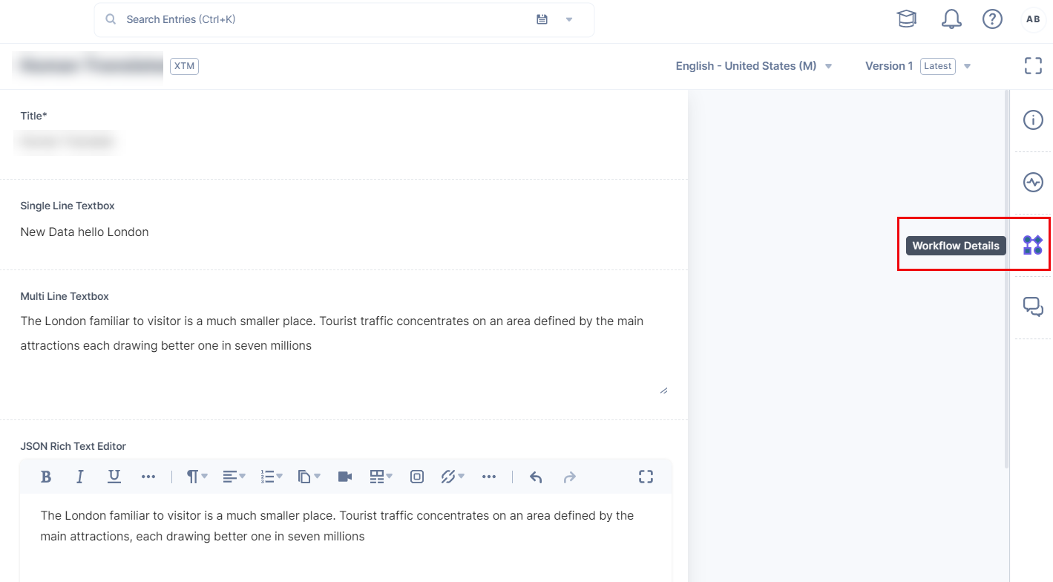Expand the search bar dropdown arrow
Screen dimensions: 1053x582
[x=569, y=19]
